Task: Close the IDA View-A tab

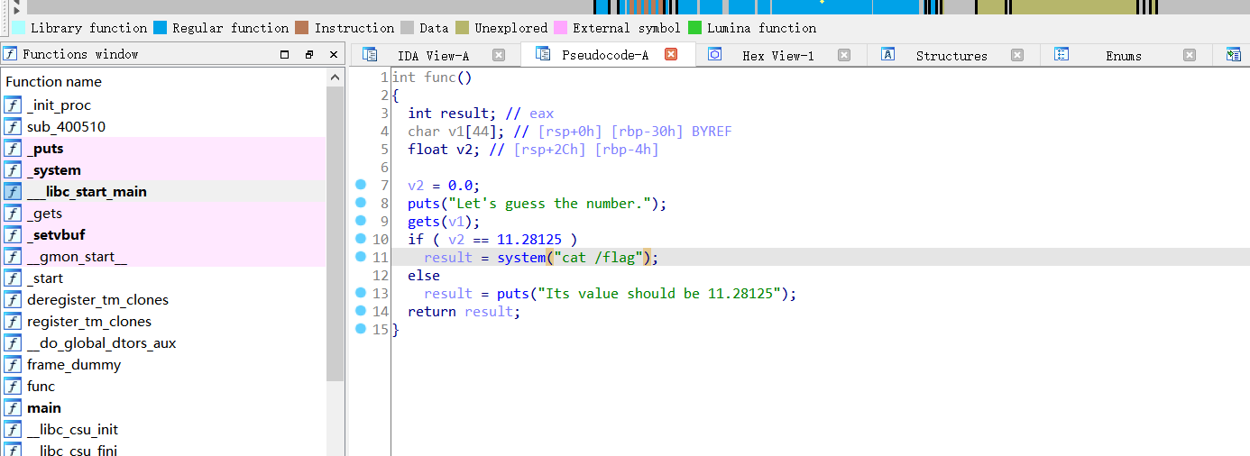Action: (499, 55)
